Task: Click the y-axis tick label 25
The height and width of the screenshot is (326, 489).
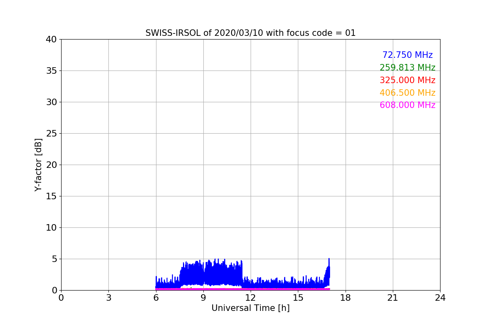Action: tap(51, 134)
